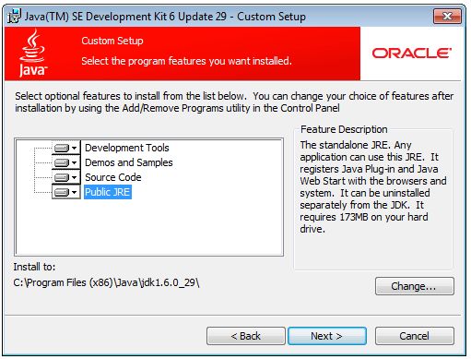Select the Public JRE tree item
The width and height of the screenshot is (471, 359).
tap(108, 192)
